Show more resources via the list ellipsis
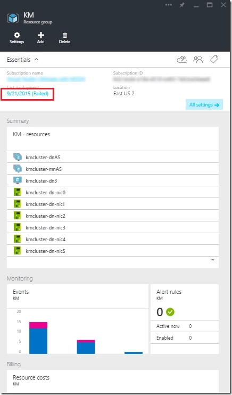Screen dimensions: 232x395 [212, 260]
